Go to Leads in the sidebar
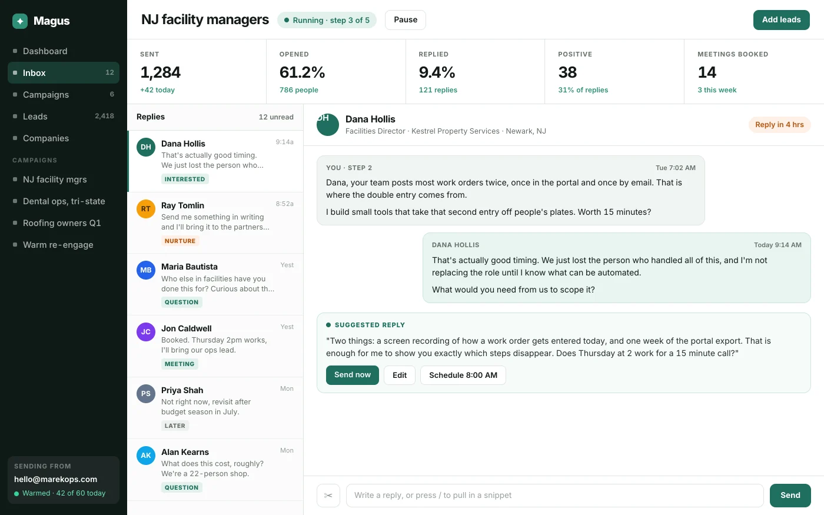 (x=64, y=117)
